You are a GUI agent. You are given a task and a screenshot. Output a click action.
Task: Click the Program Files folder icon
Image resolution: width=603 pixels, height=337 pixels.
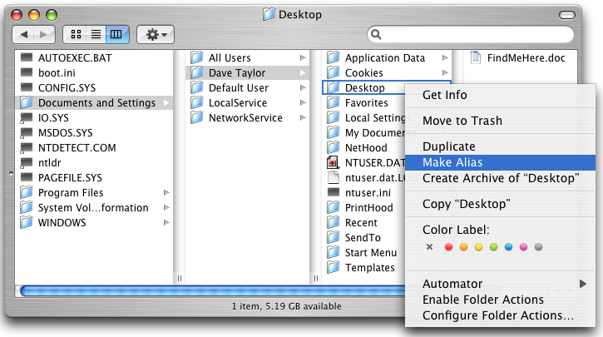coord(27,192)
